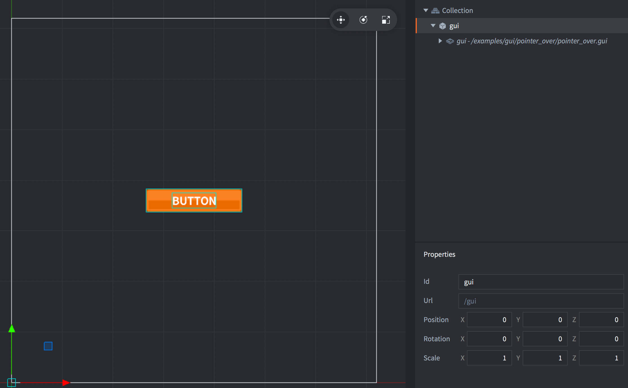Click the blue plane manipulator square handle
Screen dimensions: 628x388
pyautogui.click(x=48, y=346)
